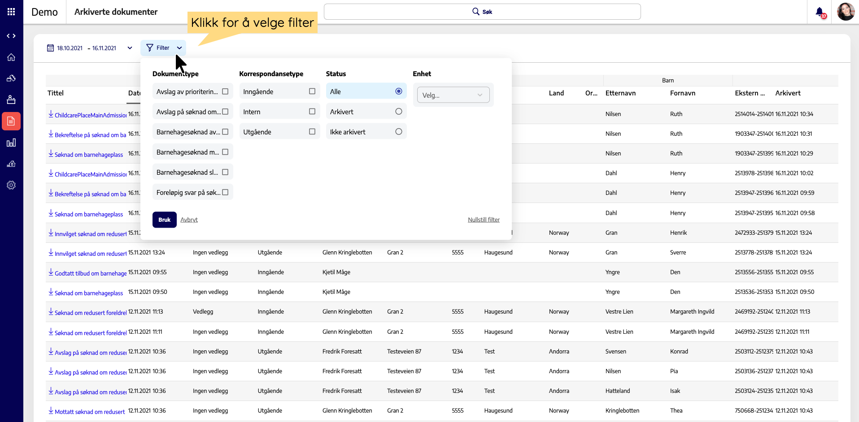Check the Barnehagesøknad av... checkbox
This screenshot has width=859, height=422.
[225, 132]
